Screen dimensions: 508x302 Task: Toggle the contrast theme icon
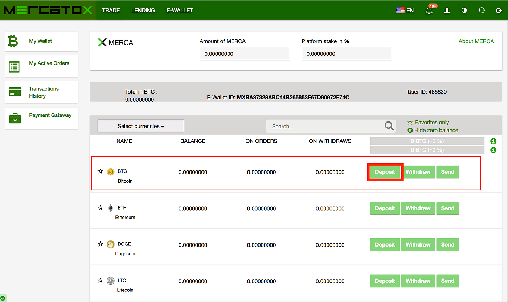pos(464,11)
